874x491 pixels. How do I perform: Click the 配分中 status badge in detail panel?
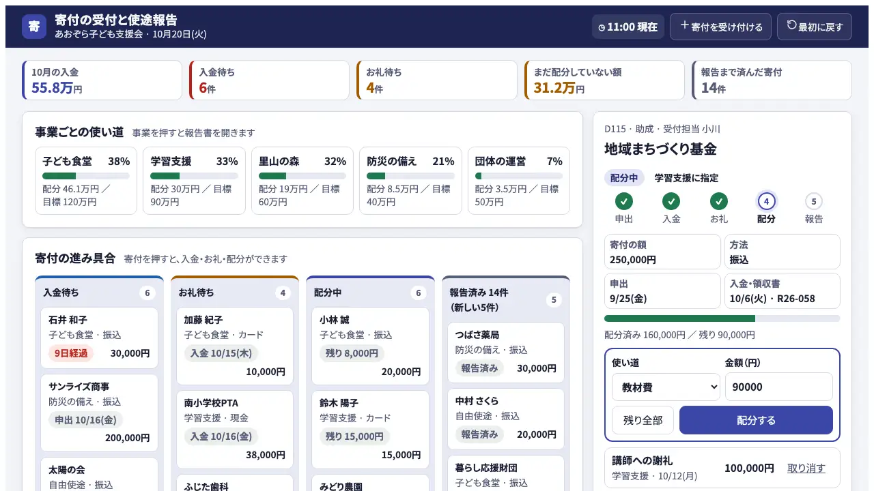point(624,178)
